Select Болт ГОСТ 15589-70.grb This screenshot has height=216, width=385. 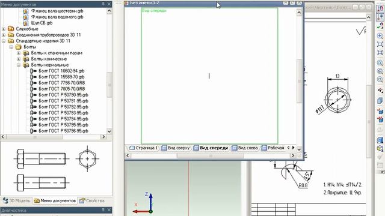61,77
